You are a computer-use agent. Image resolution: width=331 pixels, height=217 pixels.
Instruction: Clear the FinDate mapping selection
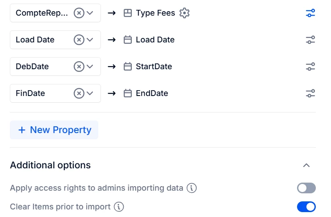(79, 93)
